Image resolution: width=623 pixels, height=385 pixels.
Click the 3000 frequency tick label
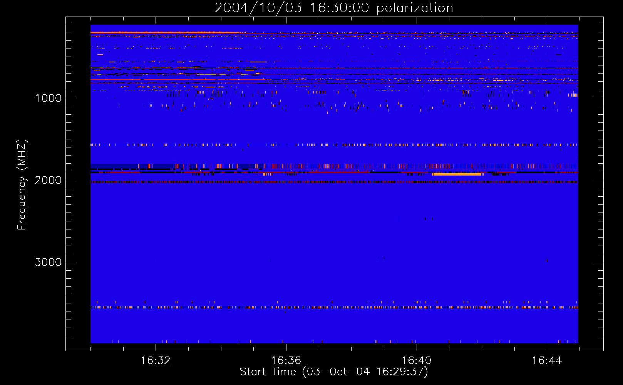coord(48,262)
